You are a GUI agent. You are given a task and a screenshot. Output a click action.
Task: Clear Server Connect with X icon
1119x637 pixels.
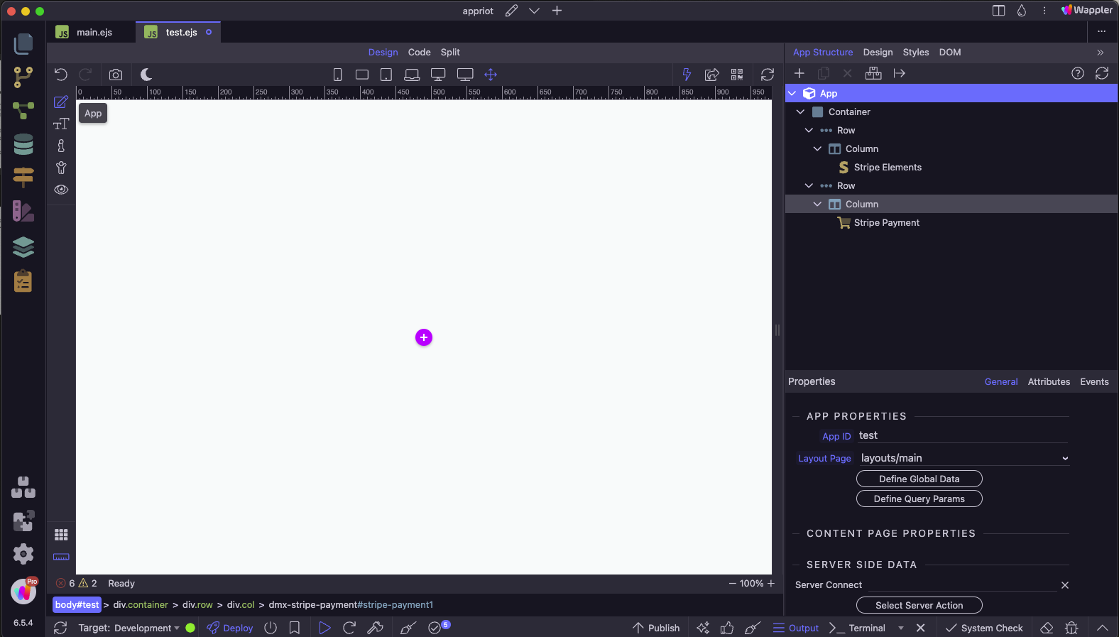[1065, 585]
